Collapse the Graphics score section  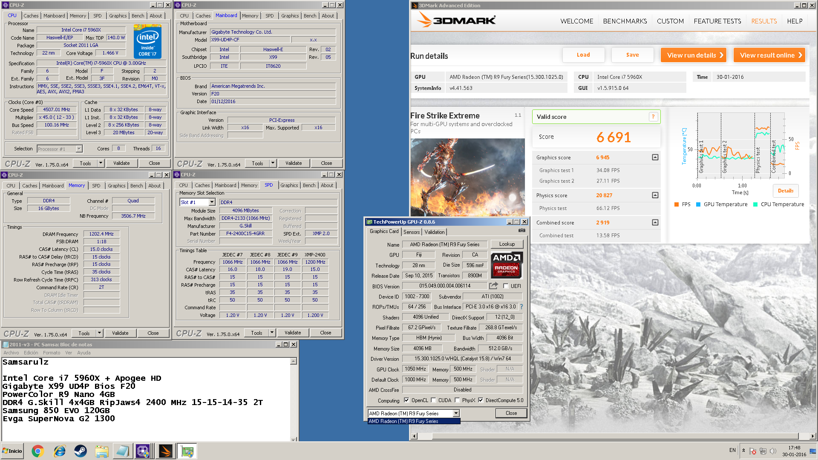[655, 158]
